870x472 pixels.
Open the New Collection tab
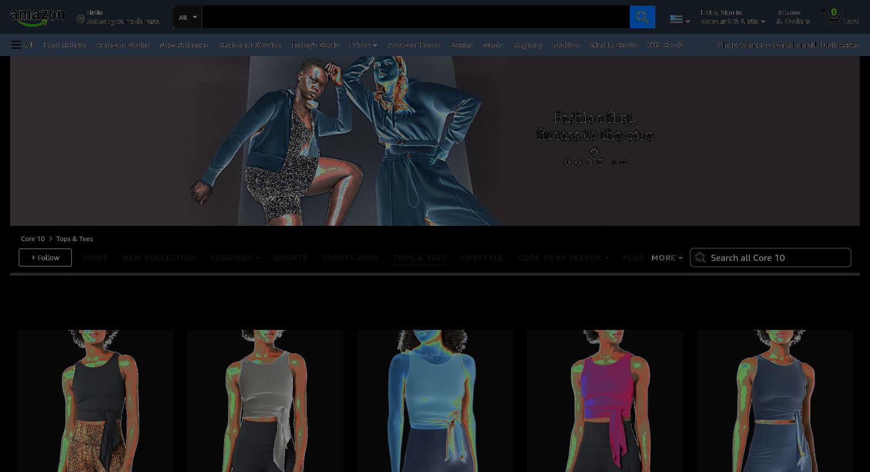point(159,258)
